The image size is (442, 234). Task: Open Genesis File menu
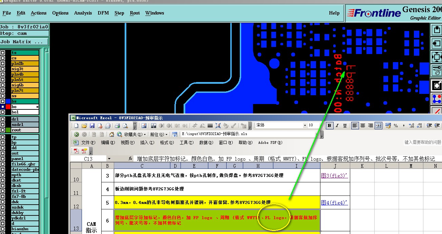[7, 13]
